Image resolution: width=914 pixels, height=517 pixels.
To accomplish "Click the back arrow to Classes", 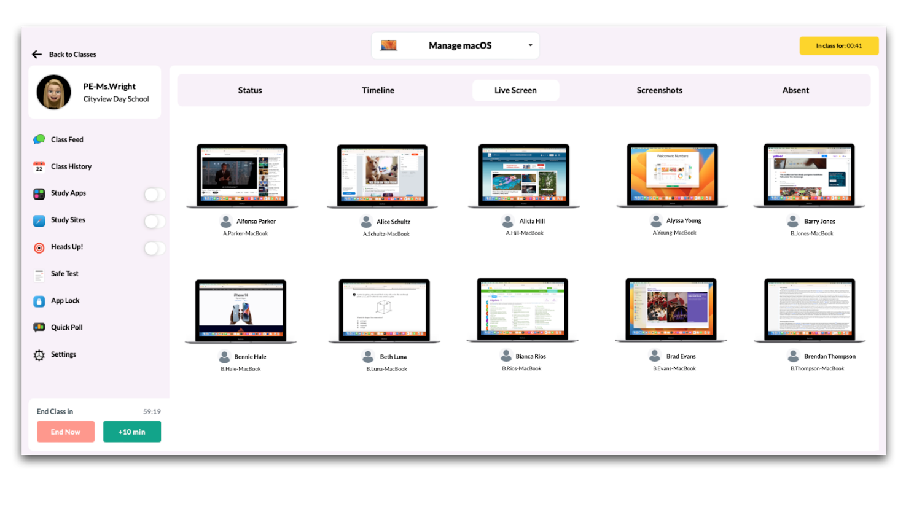I will point(37,55).
